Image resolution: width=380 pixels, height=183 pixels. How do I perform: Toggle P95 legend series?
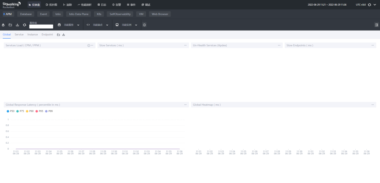point(39,111)
